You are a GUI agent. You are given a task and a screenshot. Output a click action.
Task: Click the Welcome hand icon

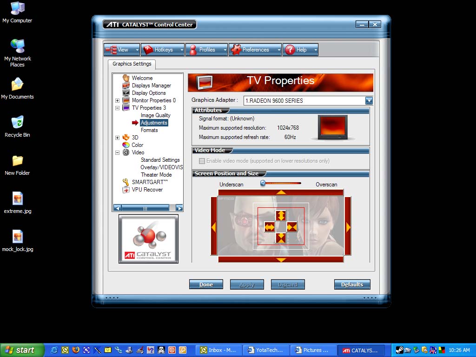click(x=126, y=78)
